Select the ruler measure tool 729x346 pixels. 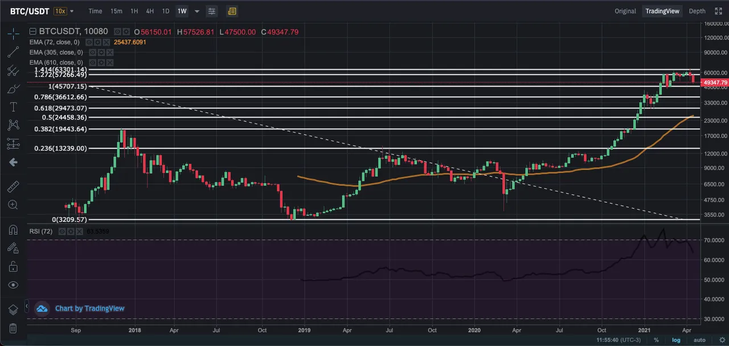click(x=13, y=186)
